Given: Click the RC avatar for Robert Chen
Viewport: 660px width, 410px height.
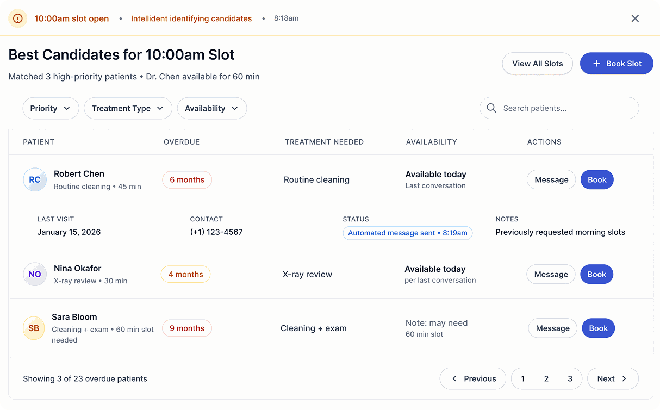Looking at the screenshot, I should 35,179.
